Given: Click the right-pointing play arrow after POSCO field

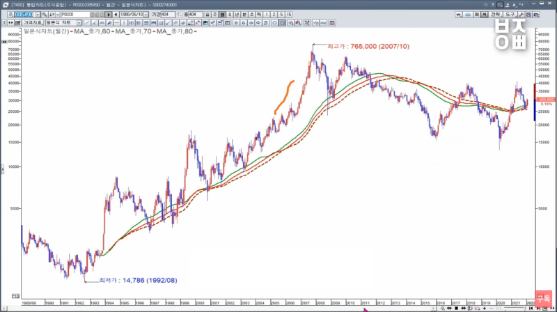Looking at the screenshot, I should coord(108,15).
